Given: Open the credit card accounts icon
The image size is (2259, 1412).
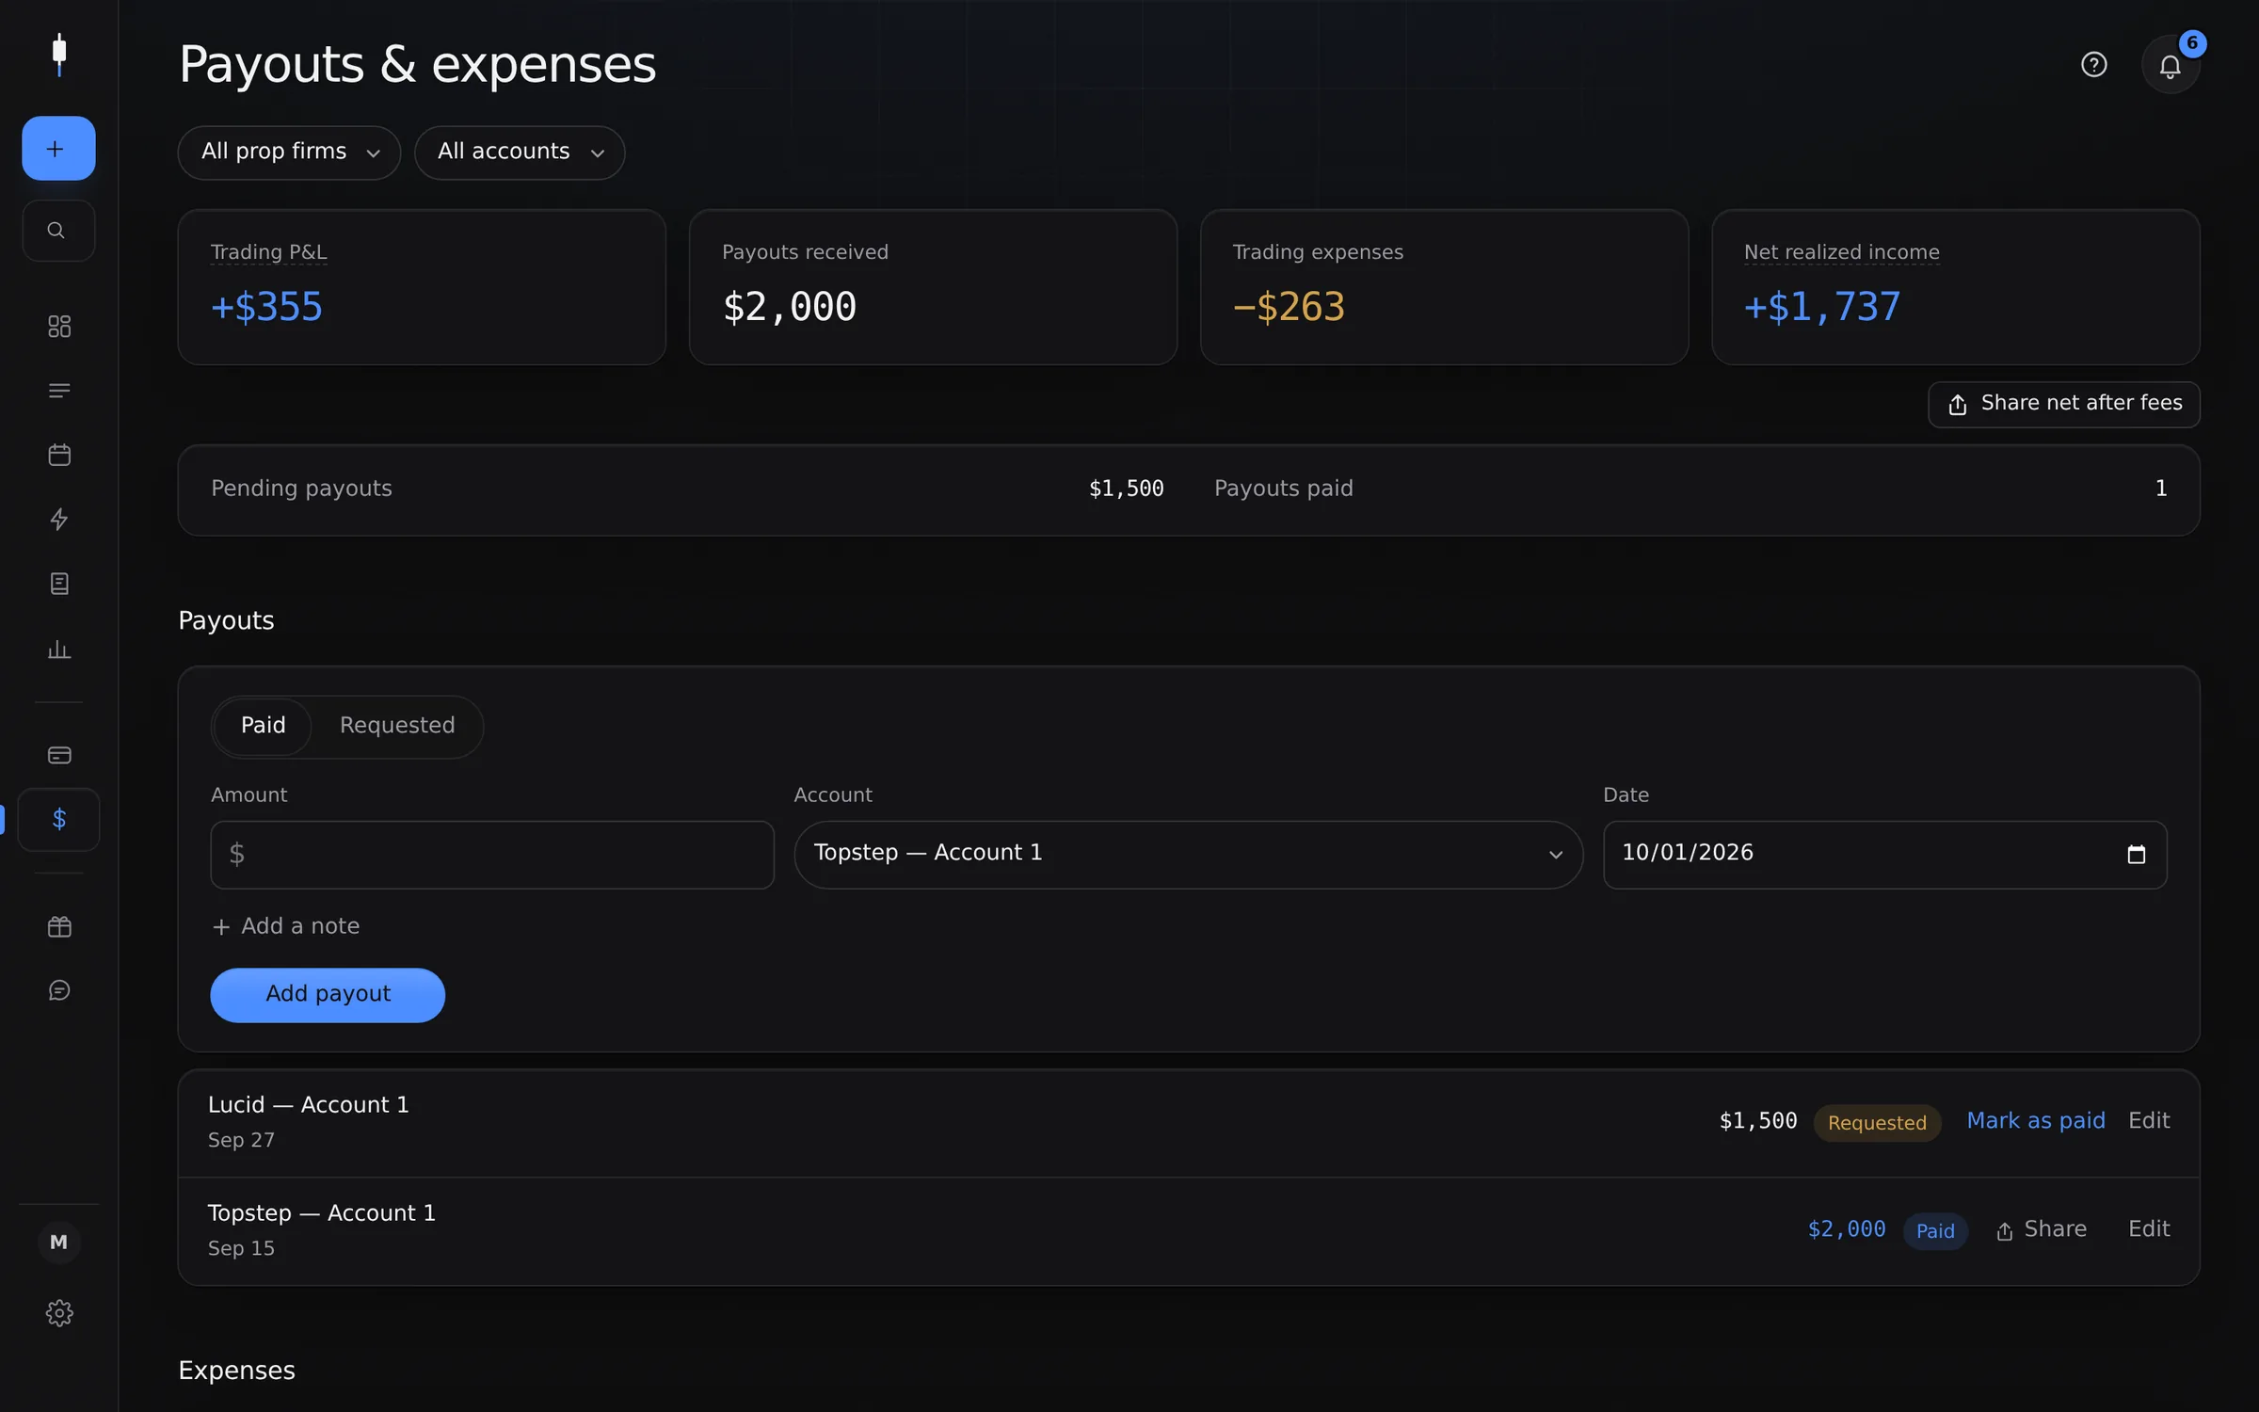Looking at the screenshot, I should click(58, 755).
